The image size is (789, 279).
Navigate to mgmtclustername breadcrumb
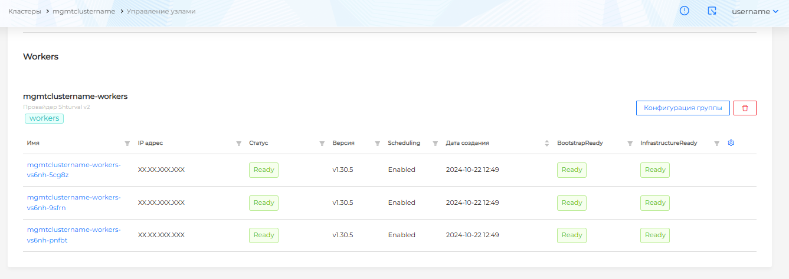click(84, 11)
